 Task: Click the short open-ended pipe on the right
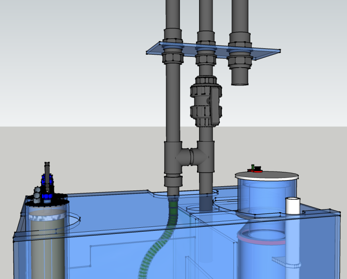pyautogui.click(x=240, y=76)
